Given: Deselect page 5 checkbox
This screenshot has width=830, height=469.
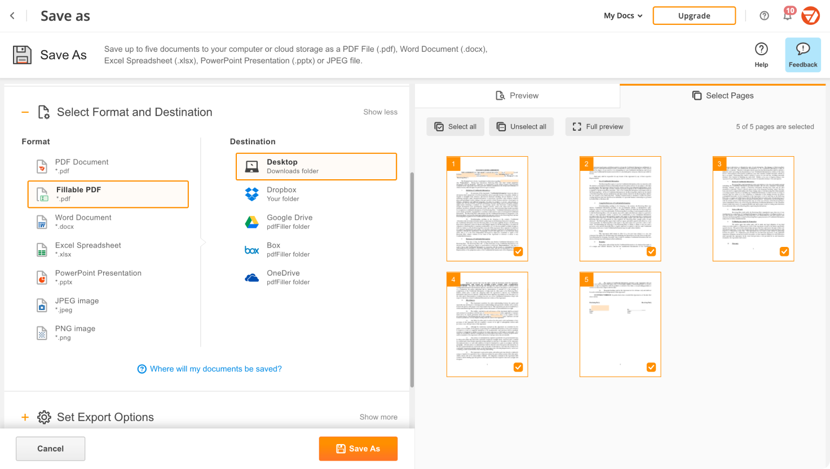Looking at the screenshot, I should click(x=651, y=366).
